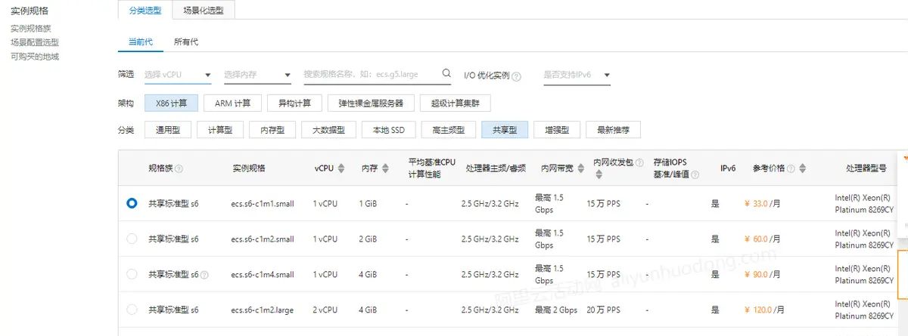Open the 可购买的地域 sidebar link
This screenshot has width=908, height=336.
35,57
